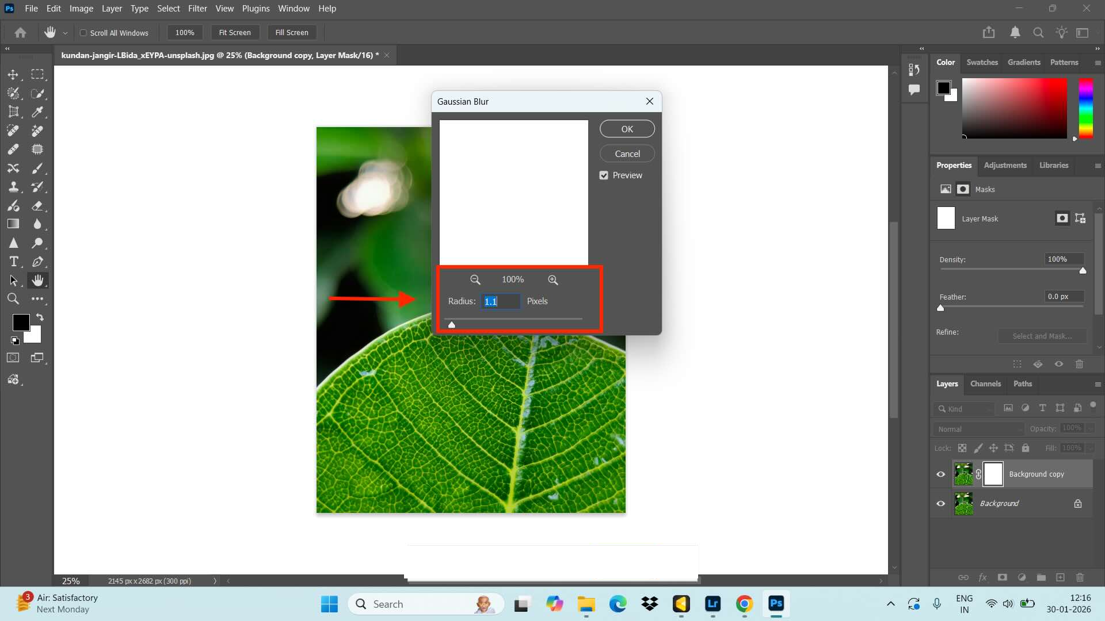Image resolution: width=1105 pixels, height=621 pixels.
Task: Click the OK button in Gaussian Blur
Action: 627,128
